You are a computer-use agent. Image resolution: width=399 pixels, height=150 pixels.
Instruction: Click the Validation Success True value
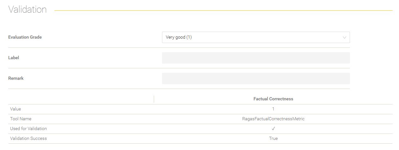coord(273,138)
